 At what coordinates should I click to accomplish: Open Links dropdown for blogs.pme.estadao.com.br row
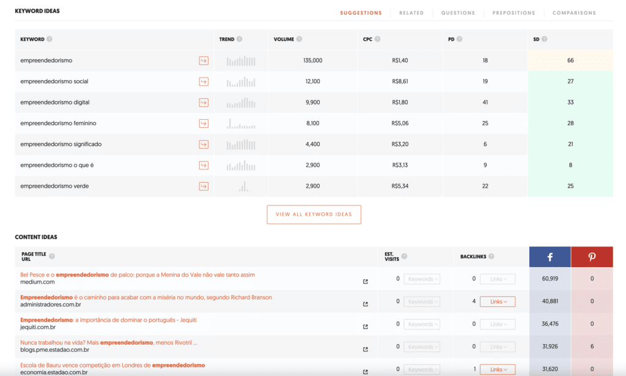click(497, 347)
